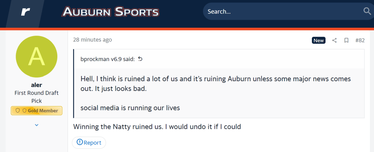Image resolution: width=374 pixels, height=152 pixels.
Task: Expand user details chevron below Gold Member
Action: click(x=37, y=125)
